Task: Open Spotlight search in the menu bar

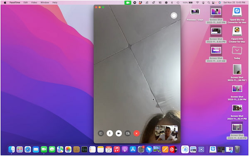Action: point(209,2)
